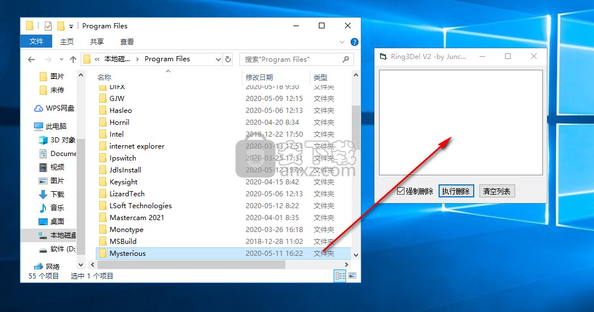Go up one folder level

[x=73, y=60]
